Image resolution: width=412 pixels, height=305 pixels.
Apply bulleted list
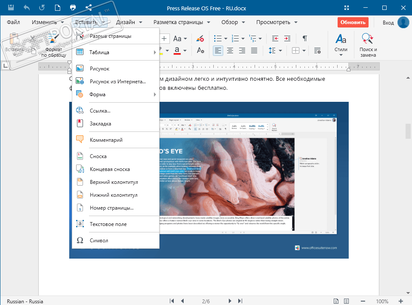pyautogui.click(x=218, y=39)
